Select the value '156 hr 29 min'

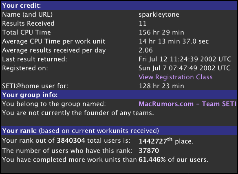click(161, 33)
